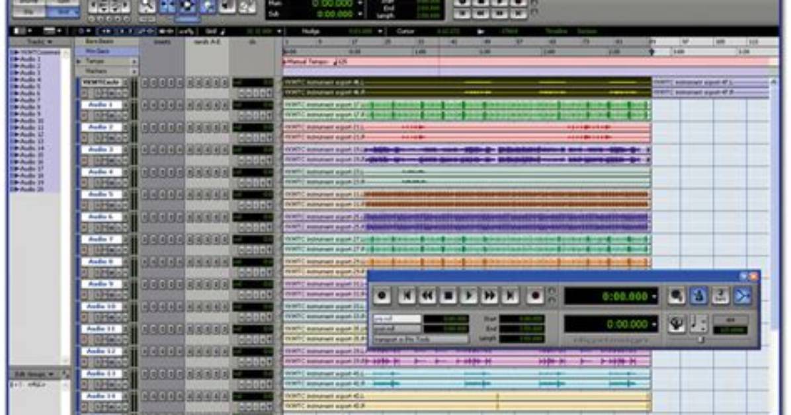
Task: Select Grid edit mode
Action: coord(63,11)
